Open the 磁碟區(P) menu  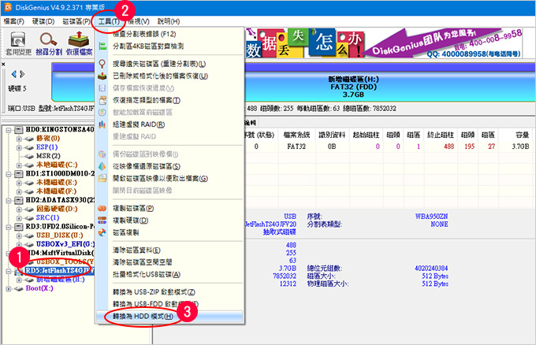[x=76, y=21]
